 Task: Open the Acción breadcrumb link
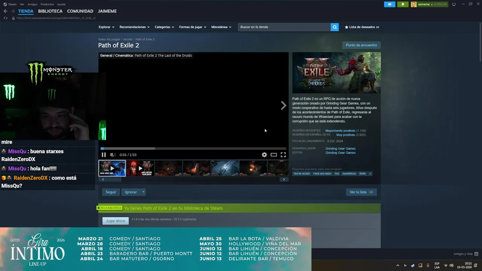(x=128, y=39)
